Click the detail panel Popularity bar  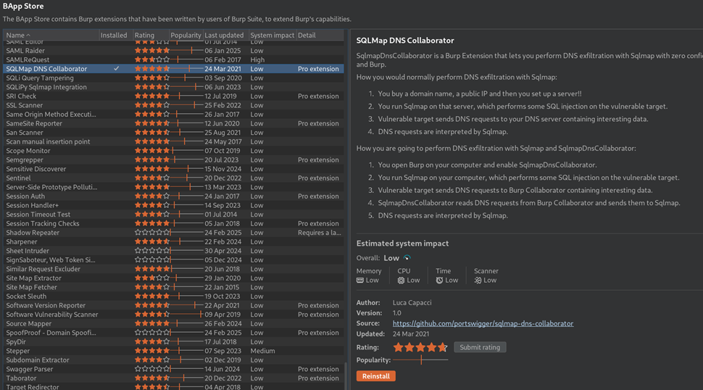point(420,360)
